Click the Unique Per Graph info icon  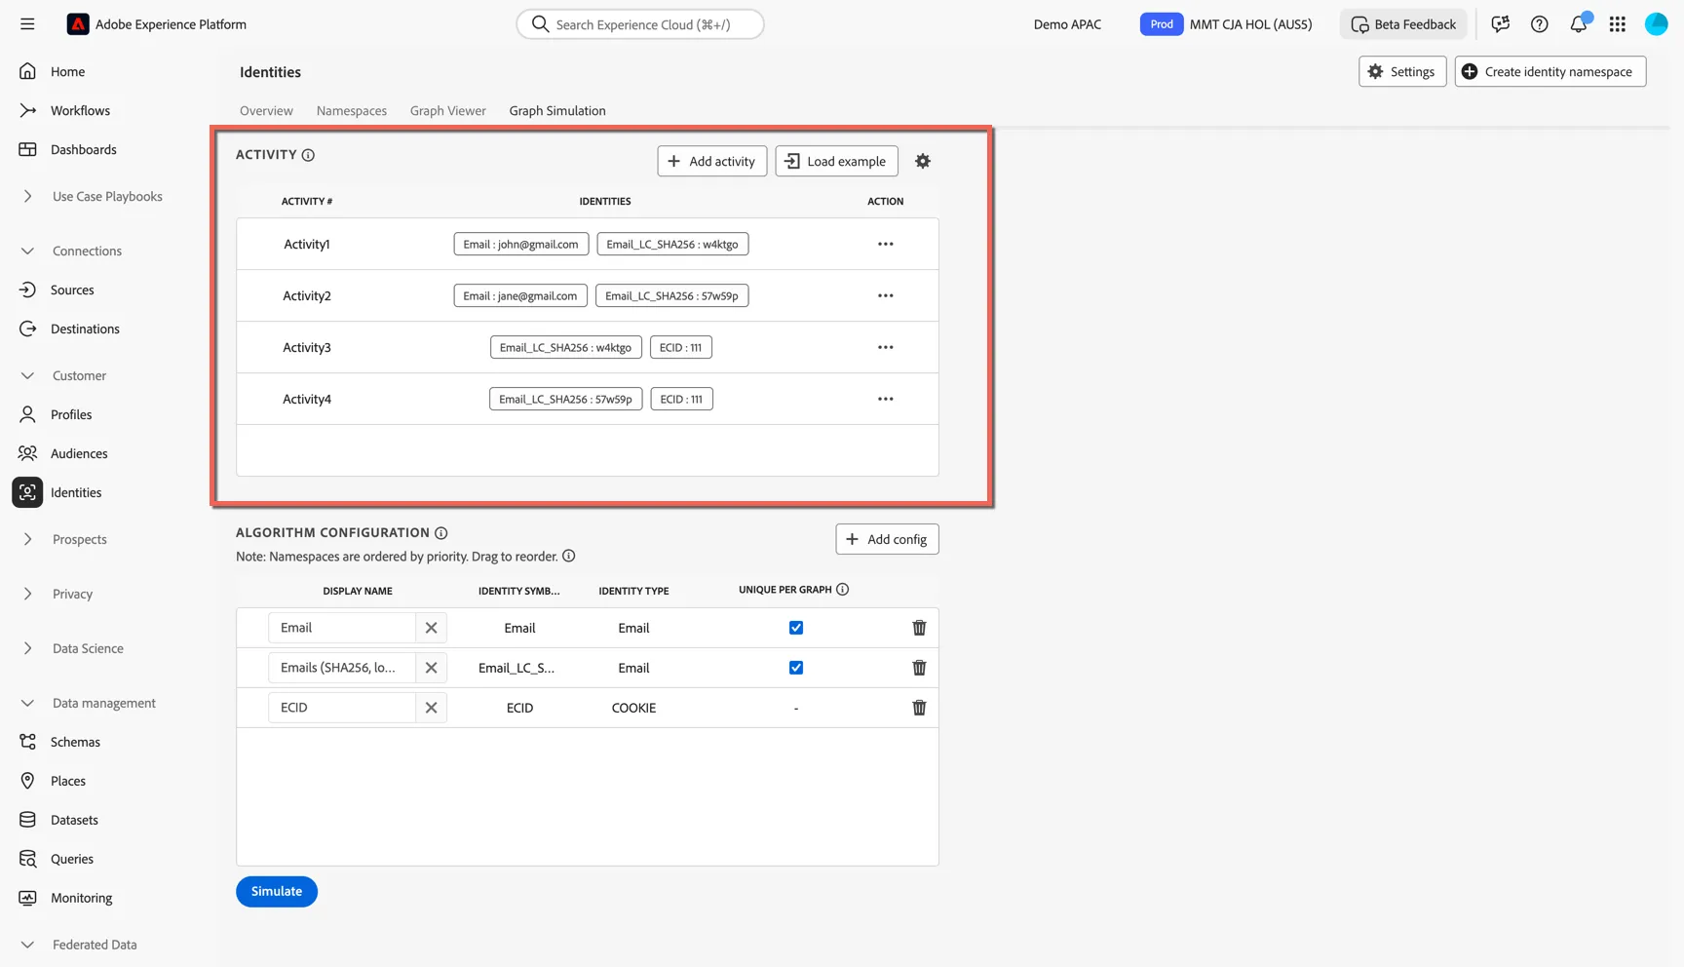pyautogui.click(x=842, y=590)
